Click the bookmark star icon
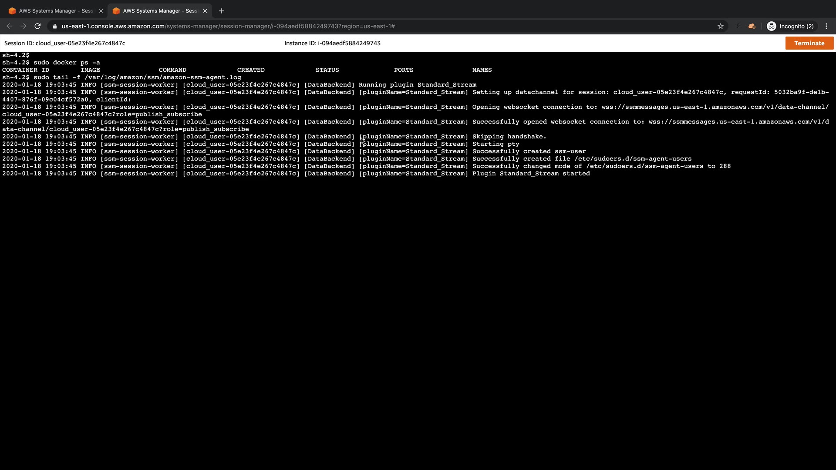Image resolution: width=836 pixels, height=470 pixels. pyautogui.click(x=721, y=26)
